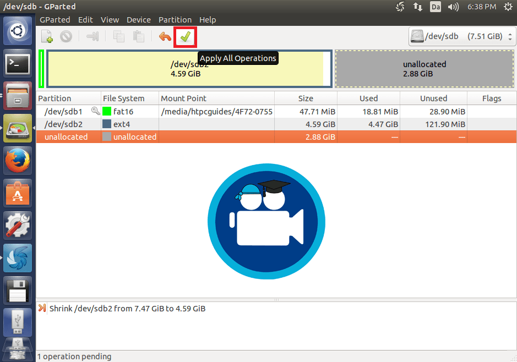Open the network indicator menu
517x362 pixels.
(x=418, y=7)
